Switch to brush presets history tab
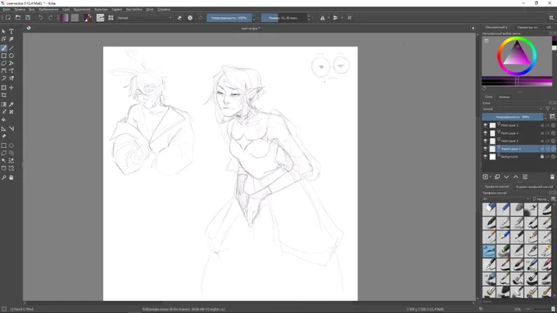This screenshot has width=557, height=313. pyautogui.click(x=534, y=186)
